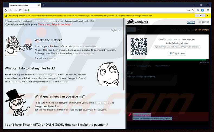Click 'What can I do to get my files back?'

coord(30,68)
